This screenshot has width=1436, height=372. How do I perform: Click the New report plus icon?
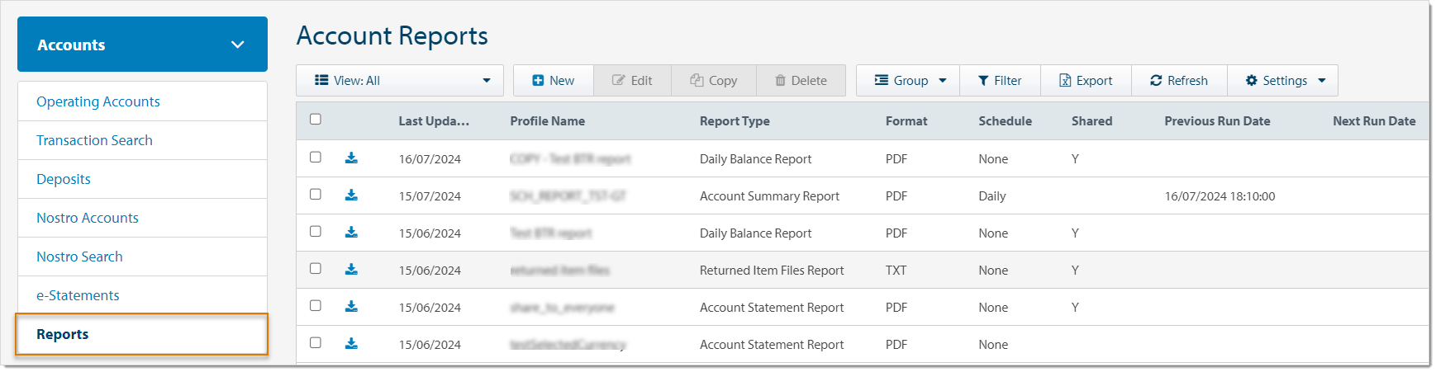[x=538, y=81]
